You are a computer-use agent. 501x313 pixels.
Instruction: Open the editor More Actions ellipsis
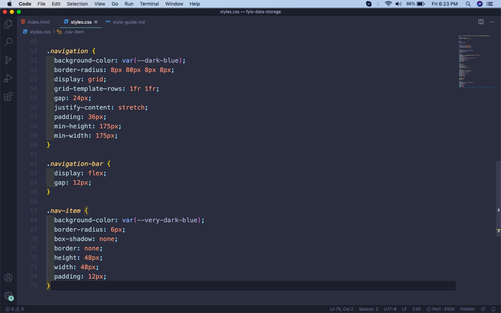tap(492, 22)
